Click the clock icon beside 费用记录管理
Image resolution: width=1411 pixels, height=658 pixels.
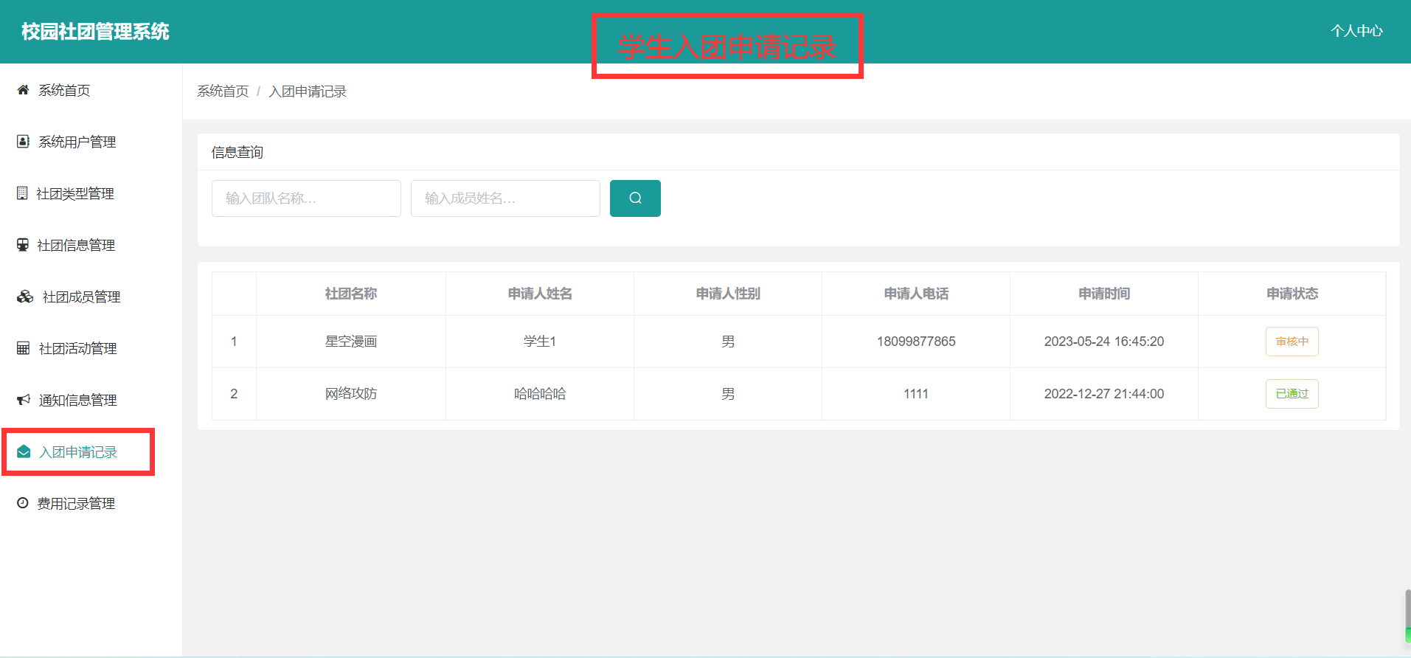tap(23, 503)
